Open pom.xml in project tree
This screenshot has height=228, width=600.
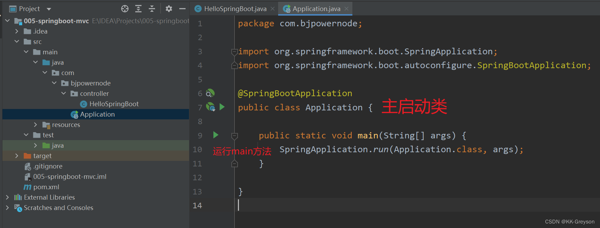coord(46,187)
